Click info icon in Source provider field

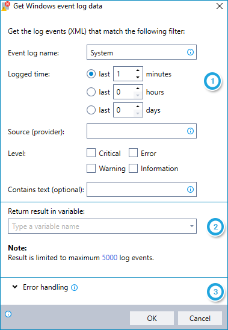(x=190, y=131)
